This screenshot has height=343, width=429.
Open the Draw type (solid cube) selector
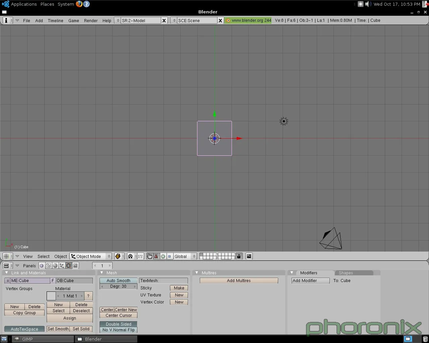pos(119,256)
